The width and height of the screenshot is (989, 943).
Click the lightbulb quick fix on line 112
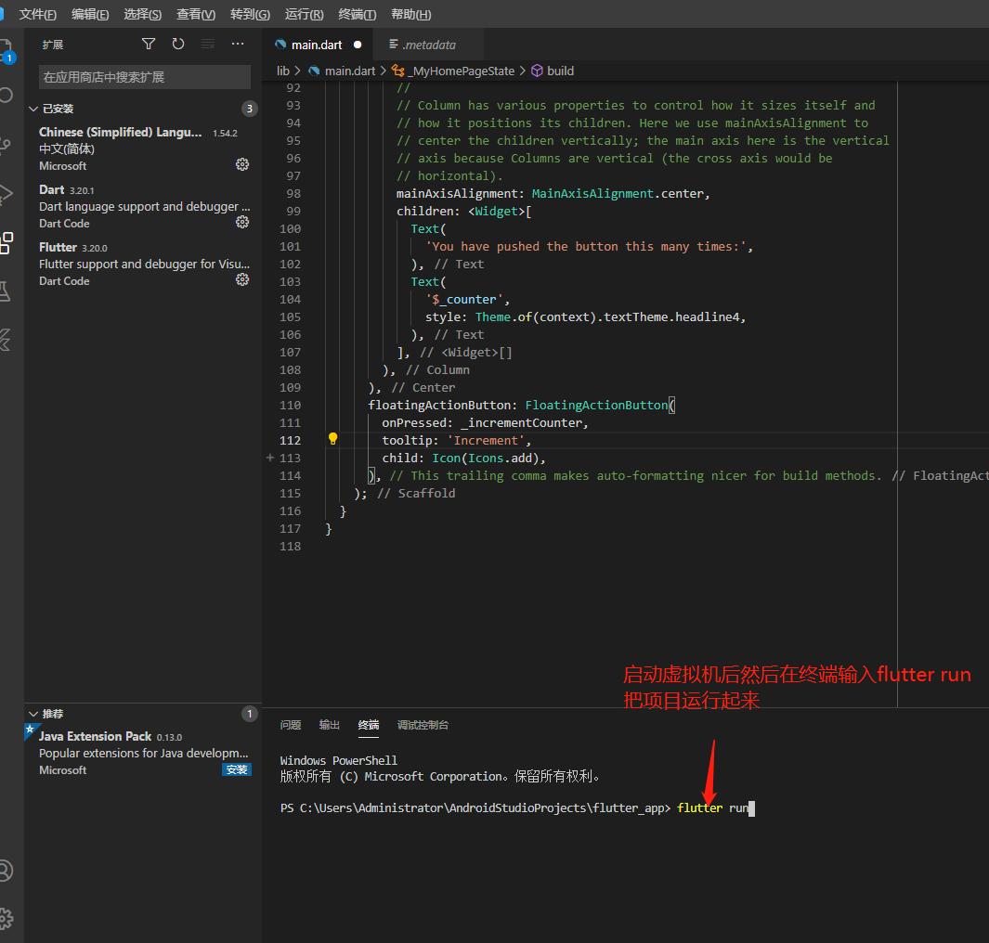tap(332, 438)
